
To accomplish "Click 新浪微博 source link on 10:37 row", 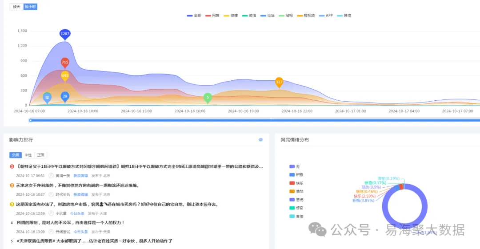I will tap(80, 194).
